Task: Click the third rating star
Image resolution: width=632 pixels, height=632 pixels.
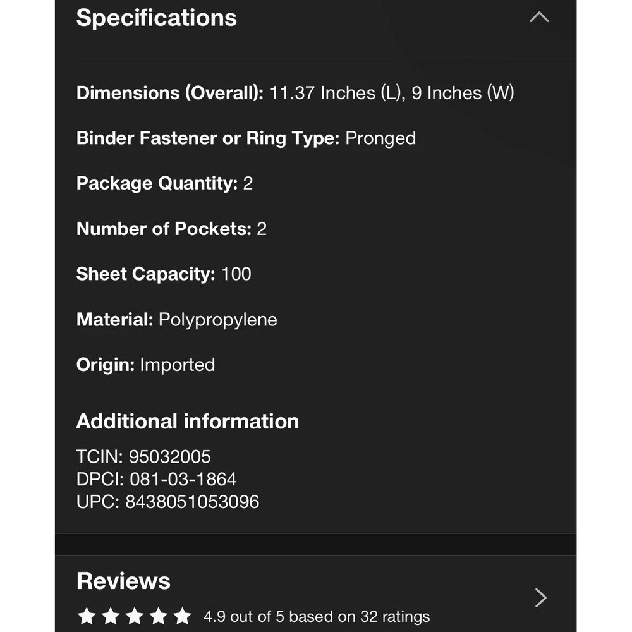Action: [135, 616]
